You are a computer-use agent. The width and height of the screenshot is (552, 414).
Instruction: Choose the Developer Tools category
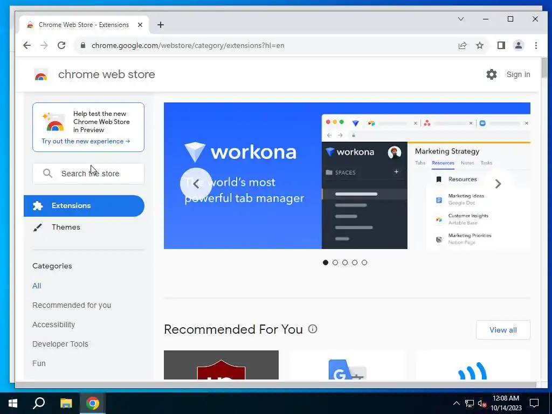coord(60,343)
